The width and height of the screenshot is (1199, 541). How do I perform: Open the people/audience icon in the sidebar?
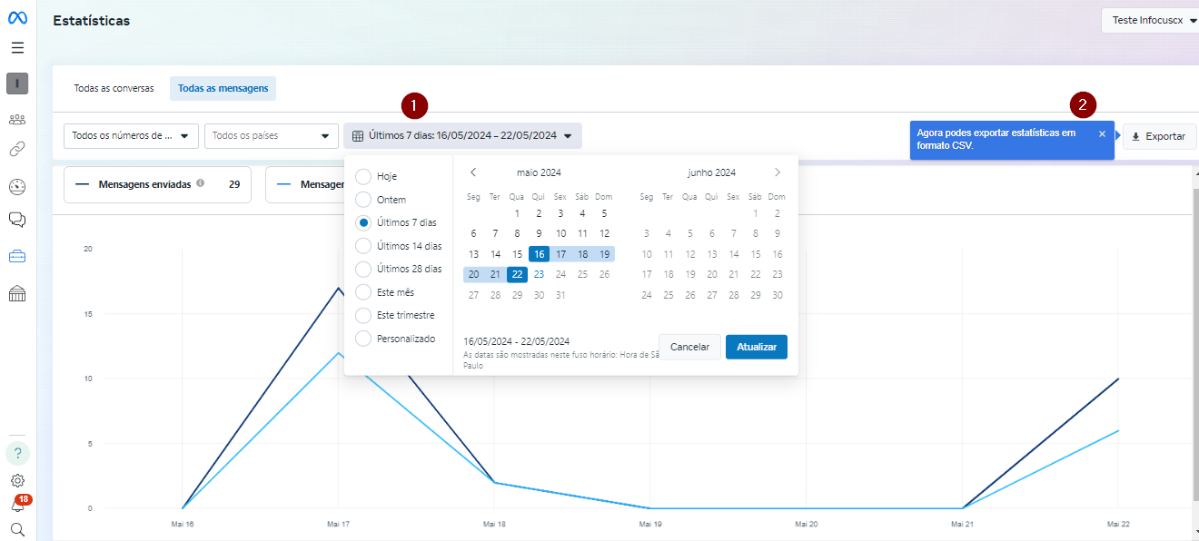[x=17, y=119]
